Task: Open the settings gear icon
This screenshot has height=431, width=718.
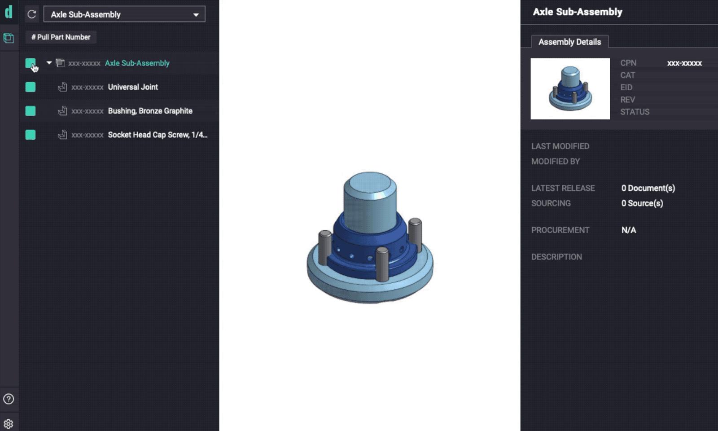Action: click(x=9, y=423)
